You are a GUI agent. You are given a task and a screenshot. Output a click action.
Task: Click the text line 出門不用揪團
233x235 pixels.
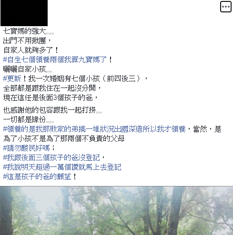[x=27, y=40]
